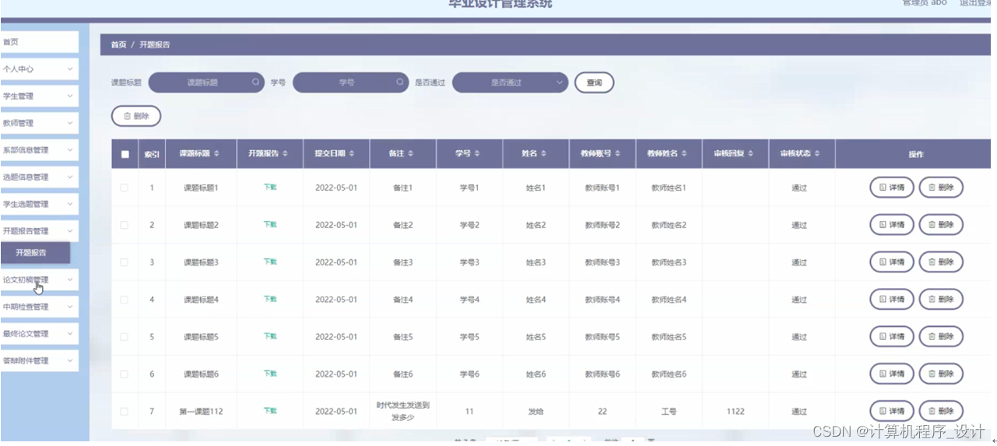The width and height of the screenshot is (997, 446).
Task: Click 删除 for row 课题标题3
Action: tap(941, 262)
